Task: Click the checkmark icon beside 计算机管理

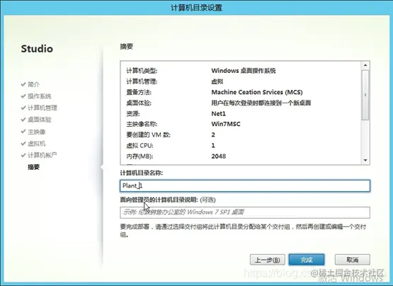Action: pos(23,108)
